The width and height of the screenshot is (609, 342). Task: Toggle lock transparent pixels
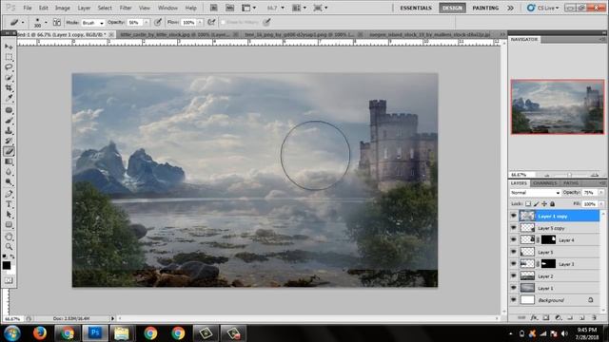pos(528,203)
